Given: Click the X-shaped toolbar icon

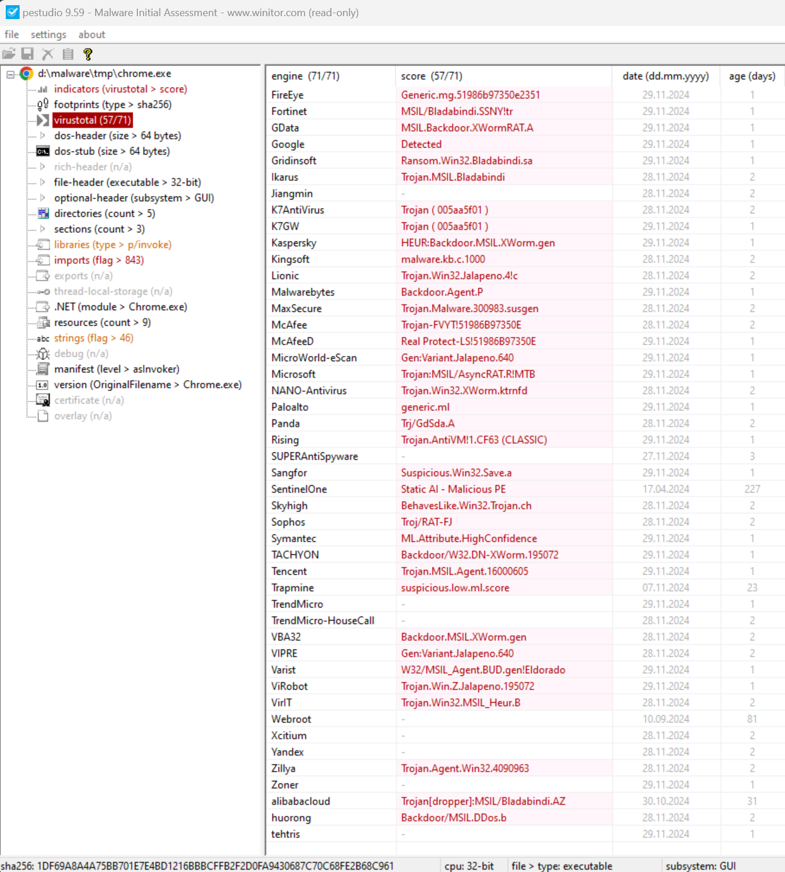Looking at the screenshot, I should point(47,54).
